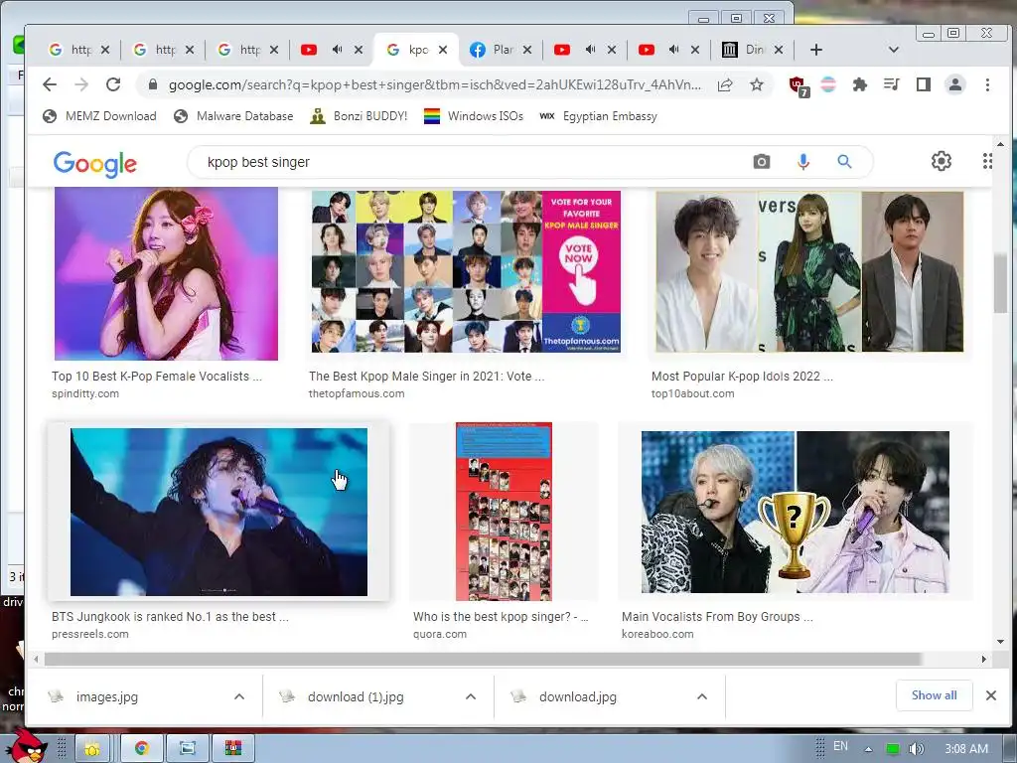Visit the thetopfamous.com source link

(357, 393)
